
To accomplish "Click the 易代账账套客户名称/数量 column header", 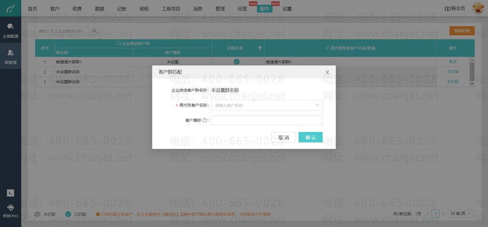I will click(350, 48).
